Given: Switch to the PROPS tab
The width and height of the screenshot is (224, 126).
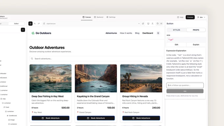Looking at the screenshot, I should pos(196,30).
